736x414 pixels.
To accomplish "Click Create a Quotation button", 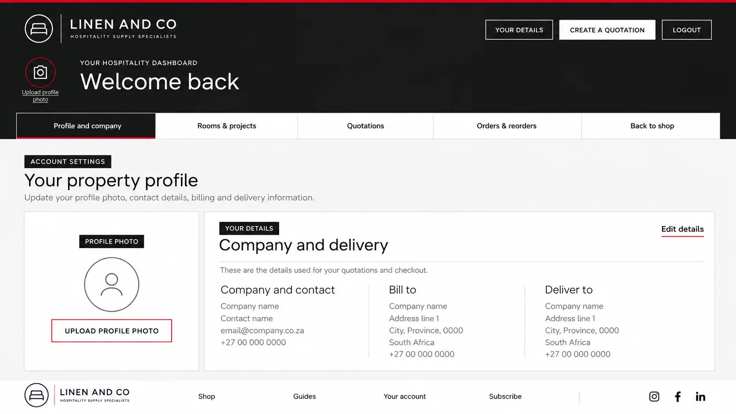I will [x=607, y=30].
